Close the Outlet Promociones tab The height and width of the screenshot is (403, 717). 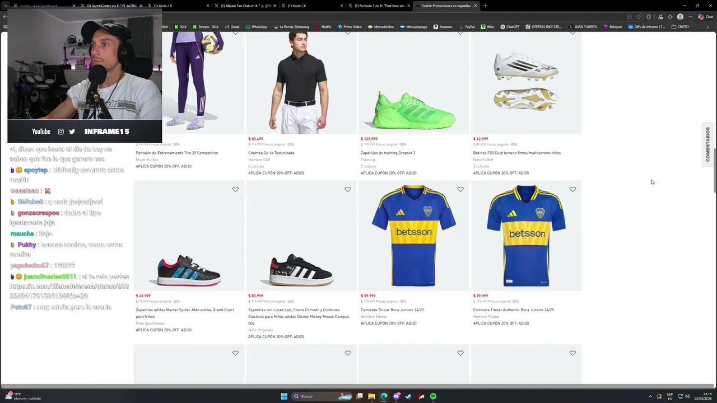point(476,6)
